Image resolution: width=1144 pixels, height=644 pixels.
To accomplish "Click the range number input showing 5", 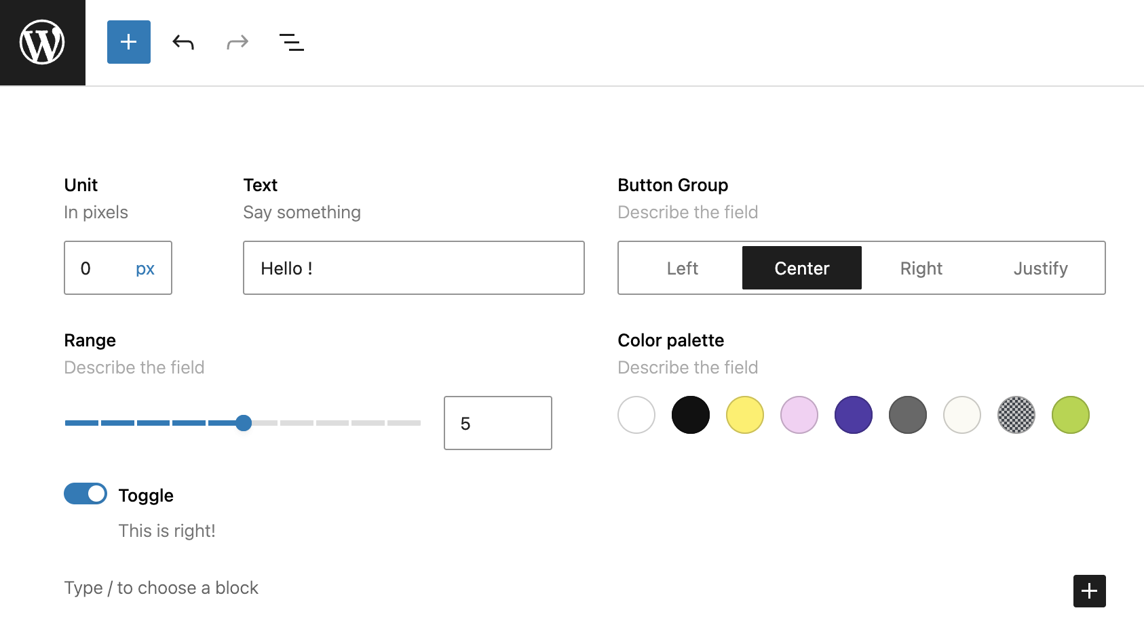I will (x=497, y=423).
